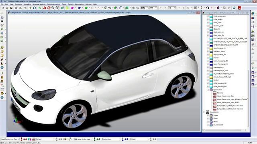Click the left arrow icon in right toolbar
This screenshot has width=257, height=144.
click(253, 49)
